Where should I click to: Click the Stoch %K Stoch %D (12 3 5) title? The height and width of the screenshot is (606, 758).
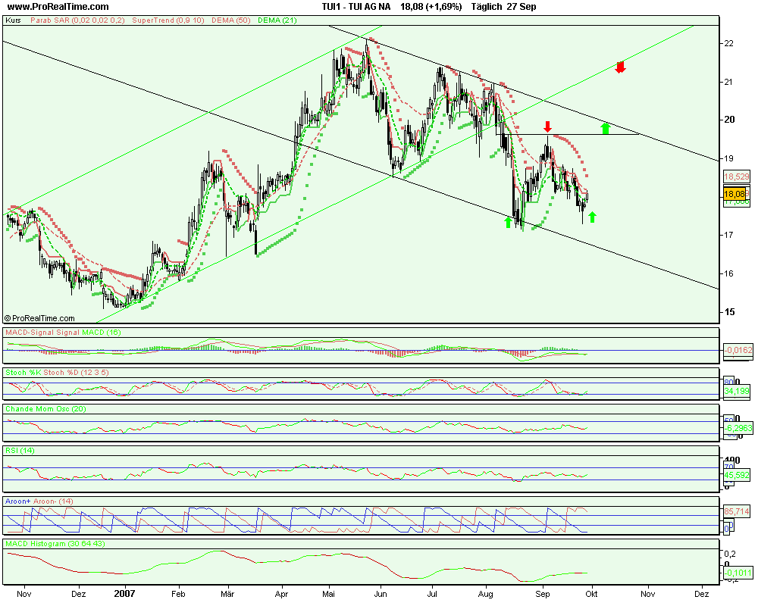click(57, 373)
